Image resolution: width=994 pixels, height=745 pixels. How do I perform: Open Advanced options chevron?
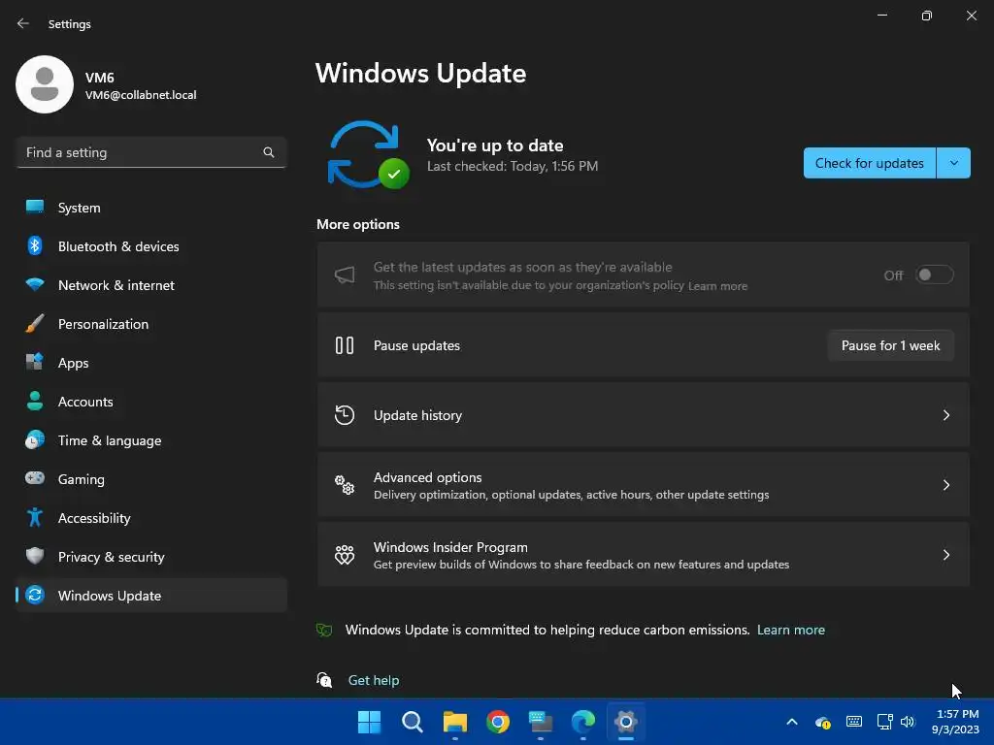(945, 485)
